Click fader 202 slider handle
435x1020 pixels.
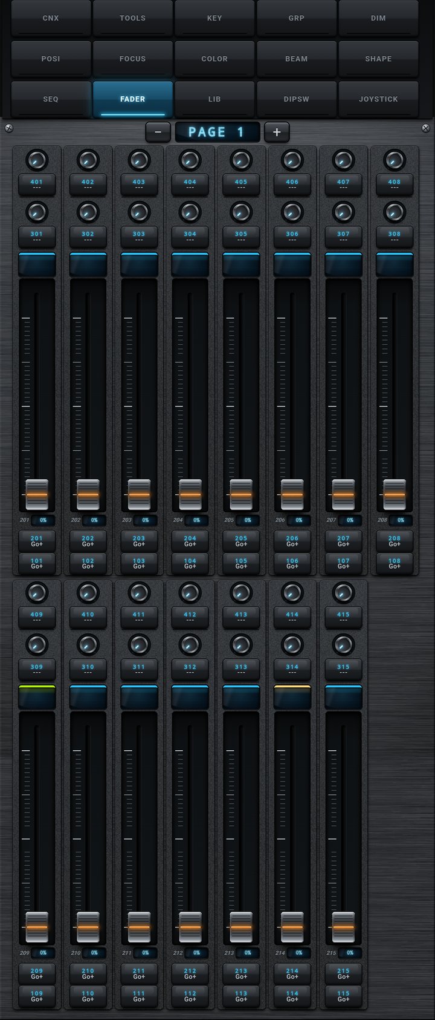(88, 494)
